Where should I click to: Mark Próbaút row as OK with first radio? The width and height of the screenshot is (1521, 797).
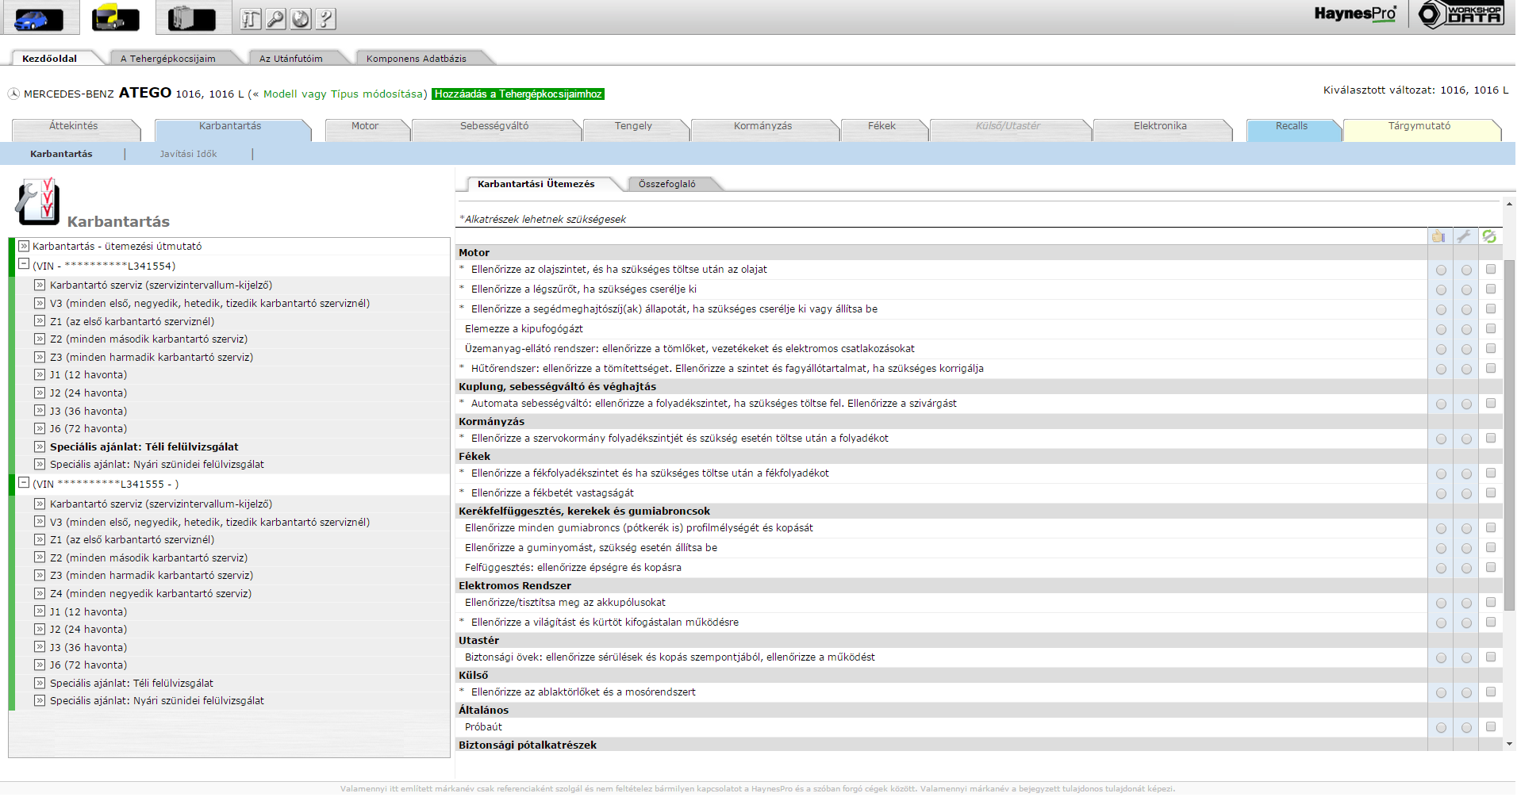[x=1441, y=728]
